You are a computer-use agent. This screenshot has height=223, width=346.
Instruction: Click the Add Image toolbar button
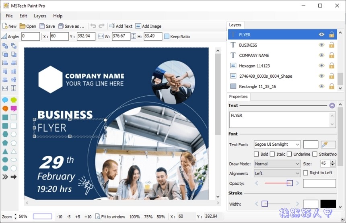coord(148,26)
